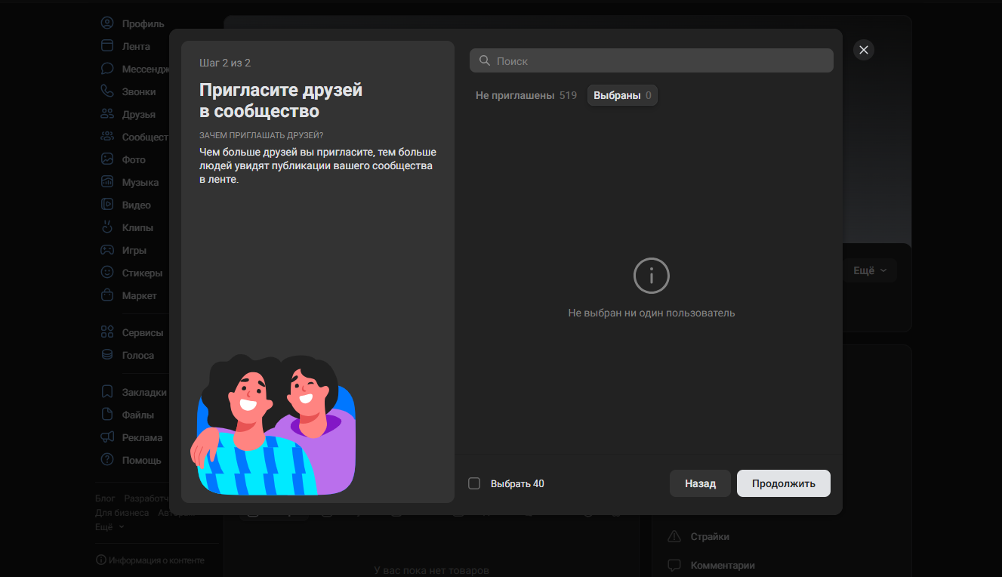Click the ЗАЧЕМ ПРИГЛАШАТЬ ДРУЗЕЙ? caption

[x=261, y=135]
